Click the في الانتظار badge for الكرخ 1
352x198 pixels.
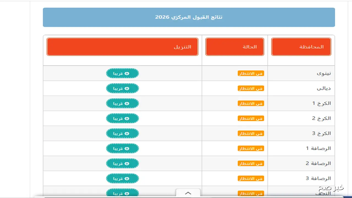(251, 103)
